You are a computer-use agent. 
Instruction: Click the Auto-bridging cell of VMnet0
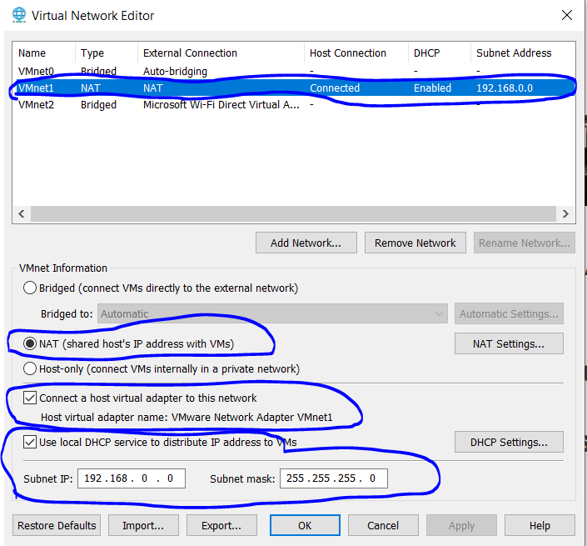[x=175, y=71]
